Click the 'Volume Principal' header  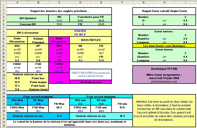[38, 40]
